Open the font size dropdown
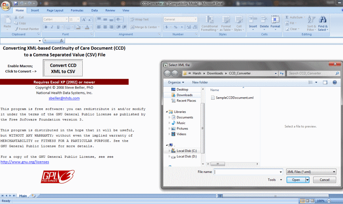343x204 pixels. point(78,20)
